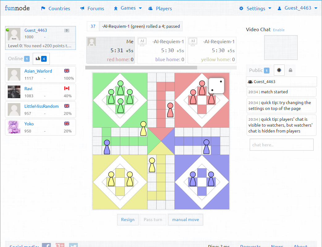Click the Forums megaphone icon
This screenshot has height=247, width=322.
[x=82, y=8]
